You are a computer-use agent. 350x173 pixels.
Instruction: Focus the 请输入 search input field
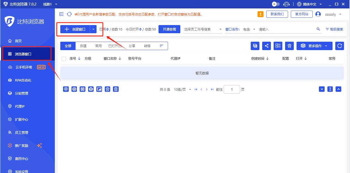[286, 29]
